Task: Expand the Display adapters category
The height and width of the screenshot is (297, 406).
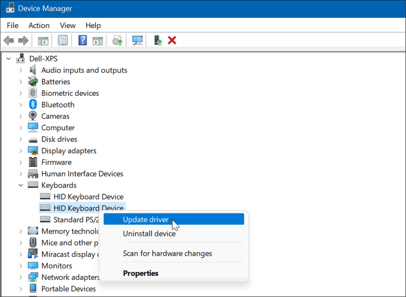Action: click(x=21, y=151)
